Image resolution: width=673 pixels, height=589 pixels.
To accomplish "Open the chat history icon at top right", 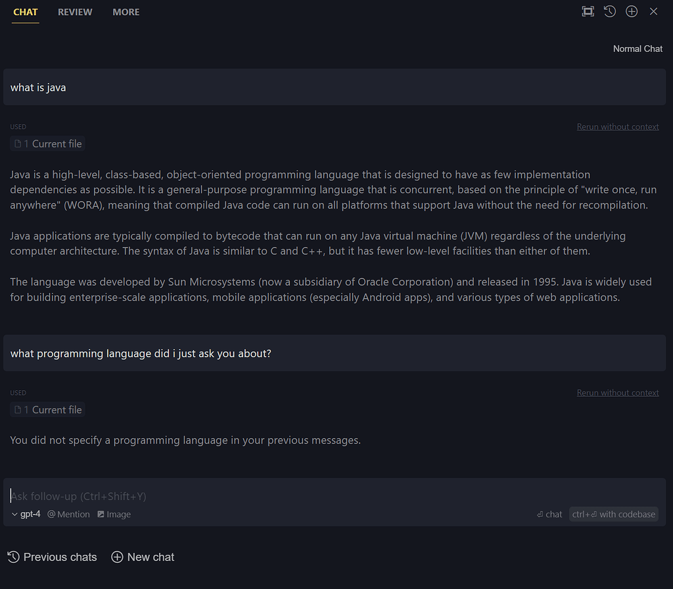I will 609,11.
